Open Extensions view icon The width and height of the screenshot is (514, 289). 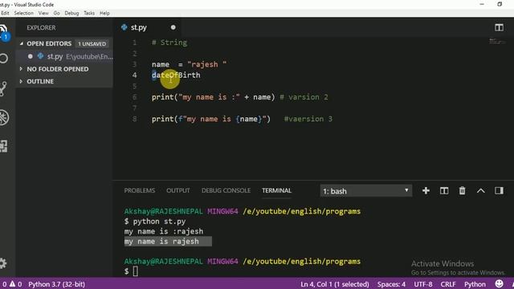[3, 146]
